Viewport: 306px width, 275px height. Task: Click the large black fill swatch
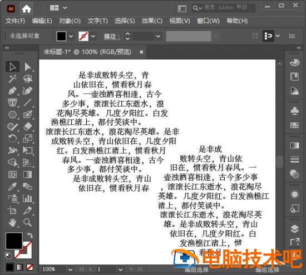(x=14, y=241)
